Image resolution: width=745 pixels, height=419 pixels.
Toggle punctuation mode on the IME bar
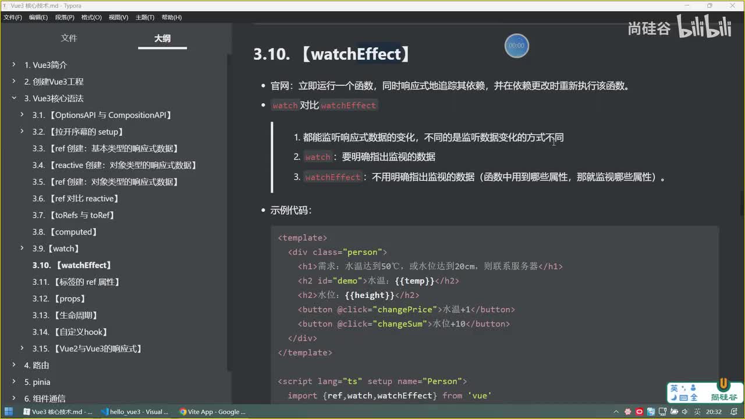click(683, 388)
